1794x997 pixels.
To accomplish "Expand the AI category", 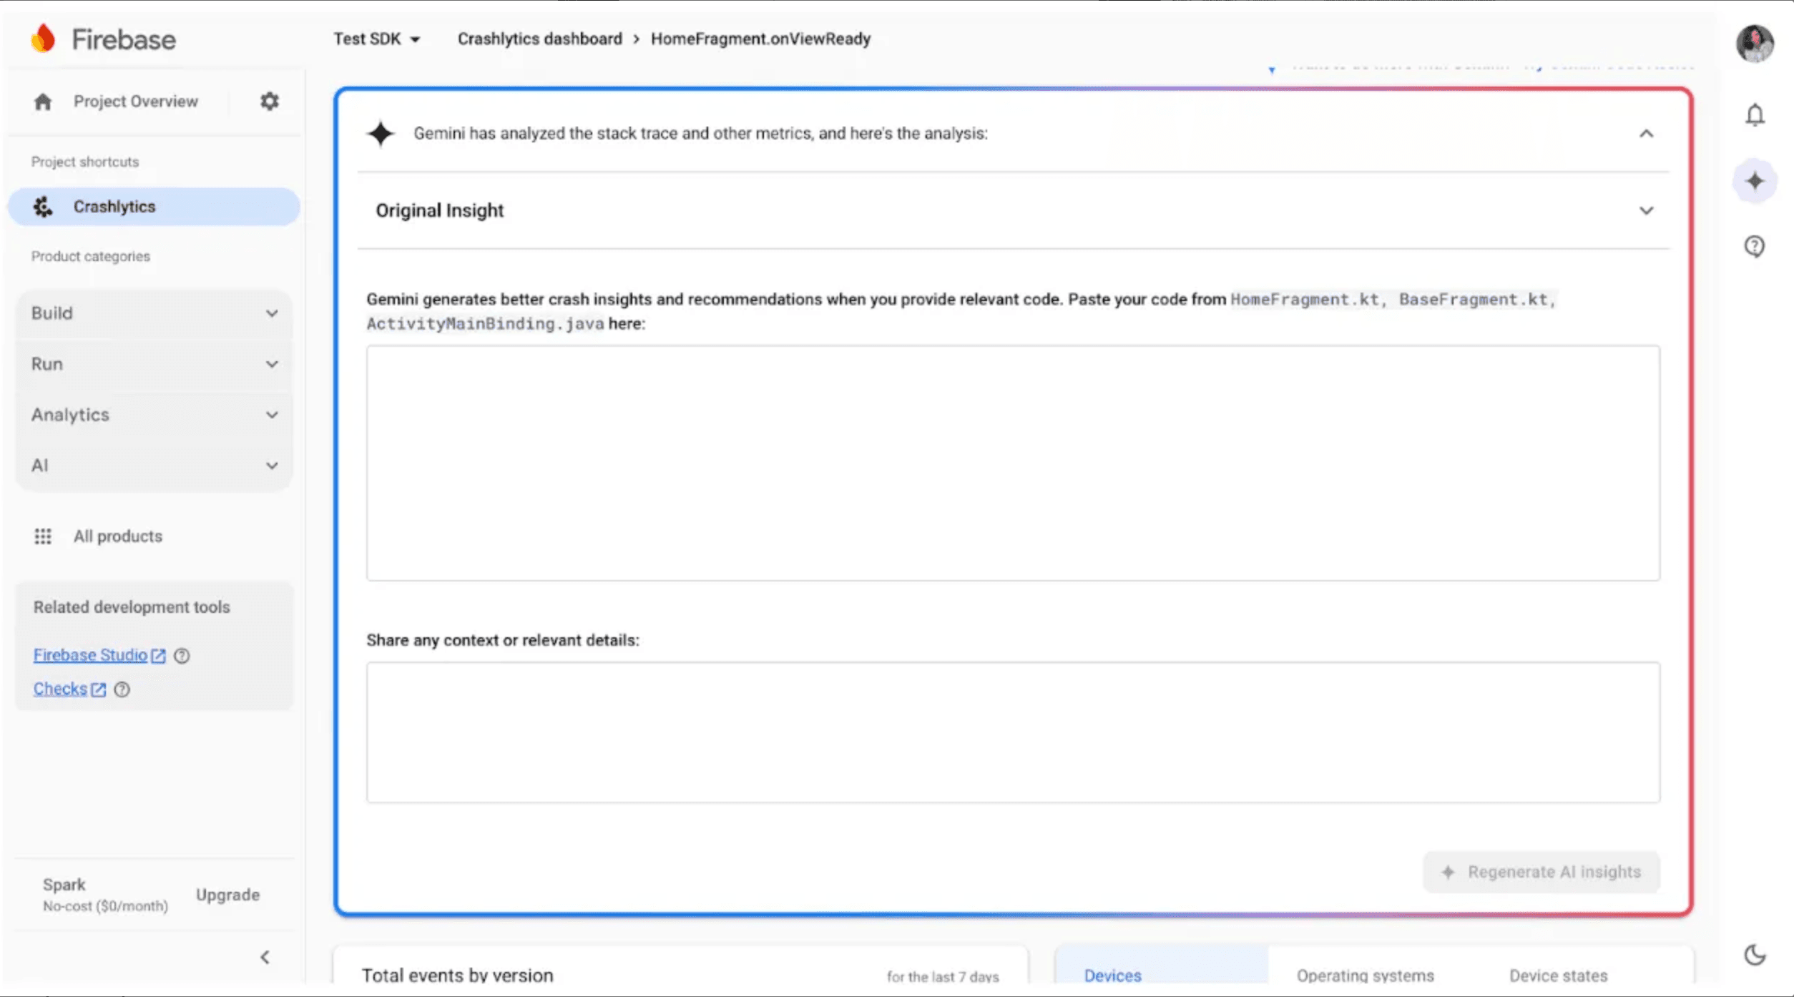I will [x=154, y=466].
